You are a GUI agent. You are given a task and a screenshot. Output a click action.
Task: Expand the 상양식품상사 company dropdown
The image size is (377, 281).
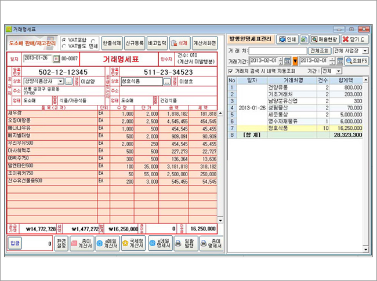pyautogui.click(x=60, y=82)
